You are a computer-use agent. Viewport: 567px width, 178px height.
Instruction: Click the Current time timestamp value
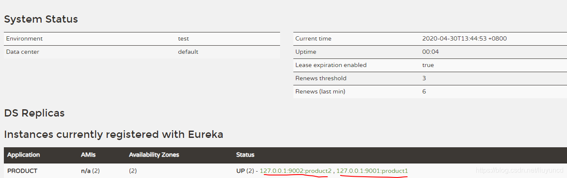(x=464, y=38)
